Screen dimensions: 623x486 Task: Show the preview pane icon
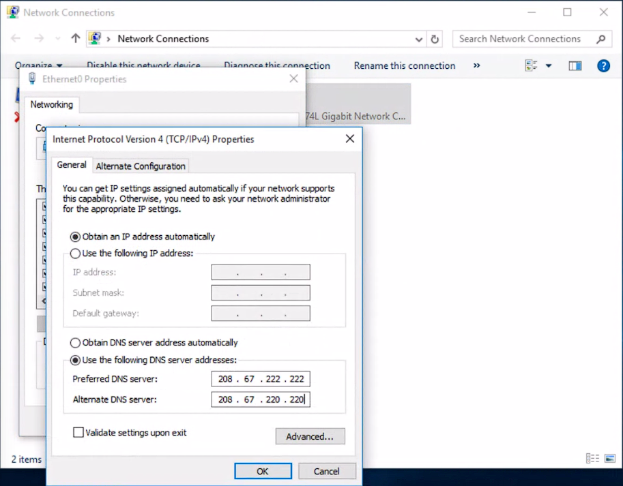pyautogui.click(x=575, y=65)
